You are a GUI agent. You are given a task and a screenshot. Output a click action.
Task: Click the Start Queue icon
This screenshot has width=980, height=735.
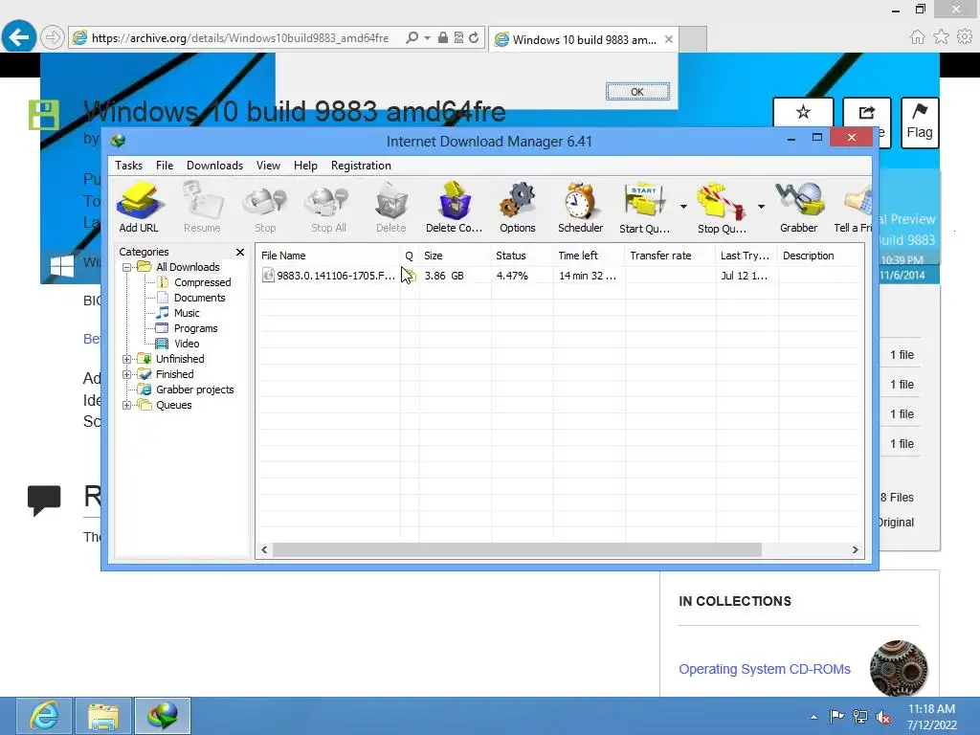(644, 208)
